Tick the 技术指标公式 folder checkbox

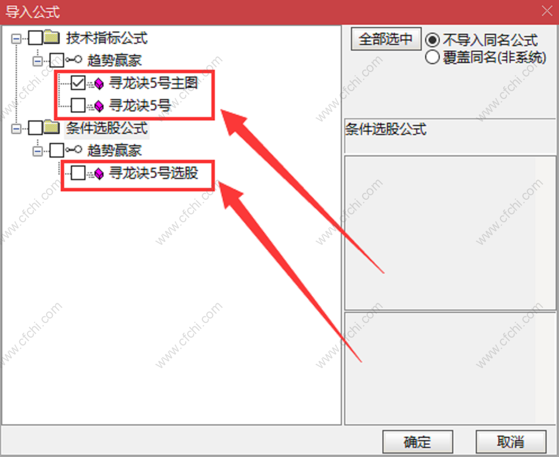click(35, 38)
